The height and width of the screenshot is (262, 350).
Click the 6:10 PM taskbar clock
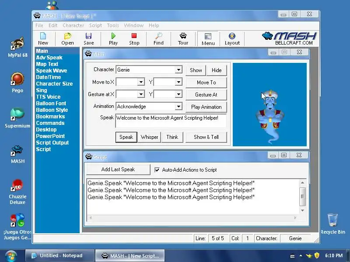[x=334, y=255]
